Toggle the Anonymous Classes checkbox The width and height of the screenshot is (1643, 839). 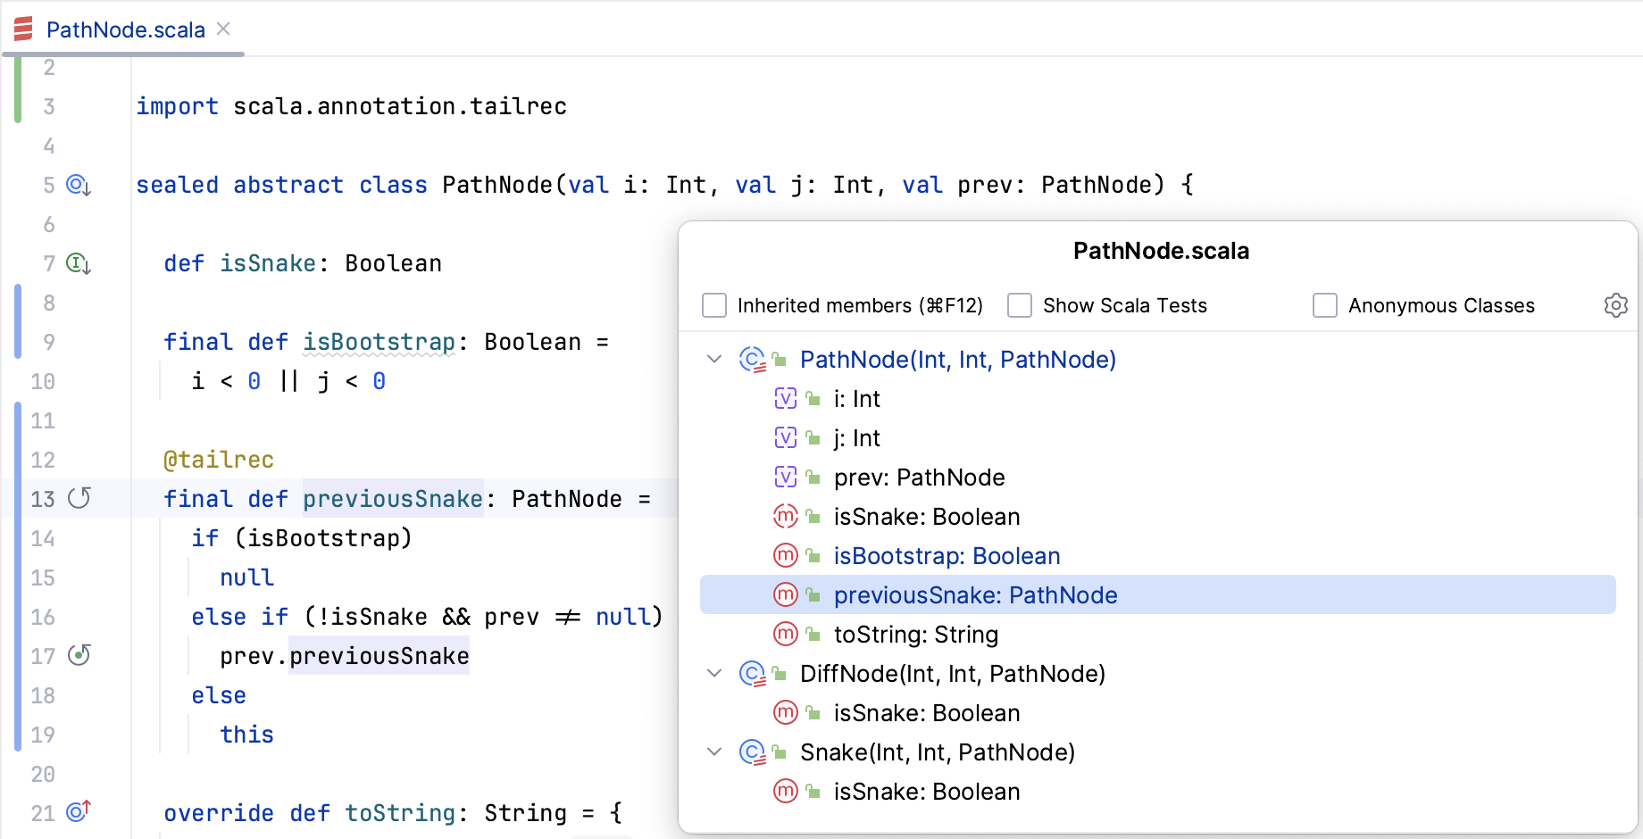point(1325,305)
